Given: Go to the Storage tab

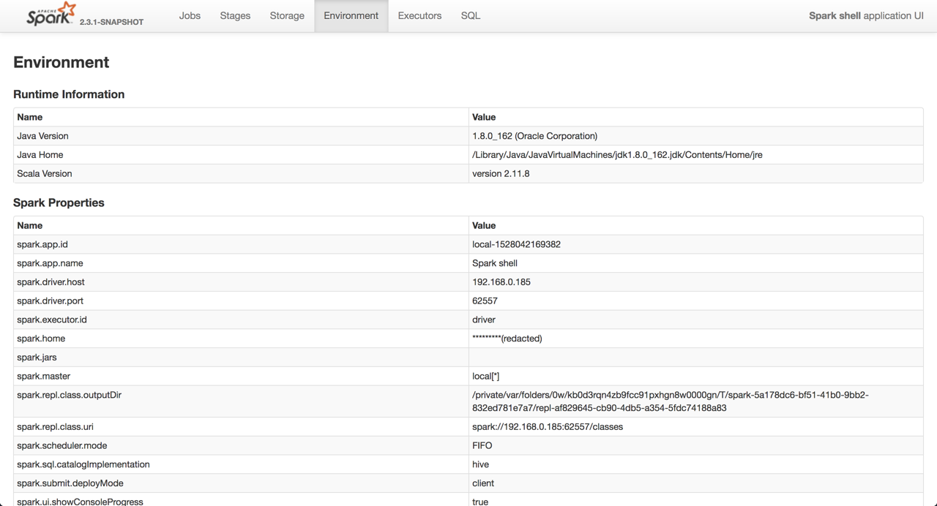Looking at the screenshot, I should click(x=287, y=15).
